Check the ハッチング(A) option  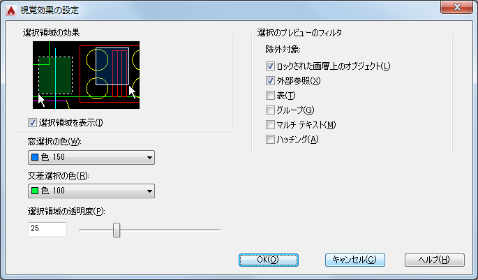click(x=270, y=140)
